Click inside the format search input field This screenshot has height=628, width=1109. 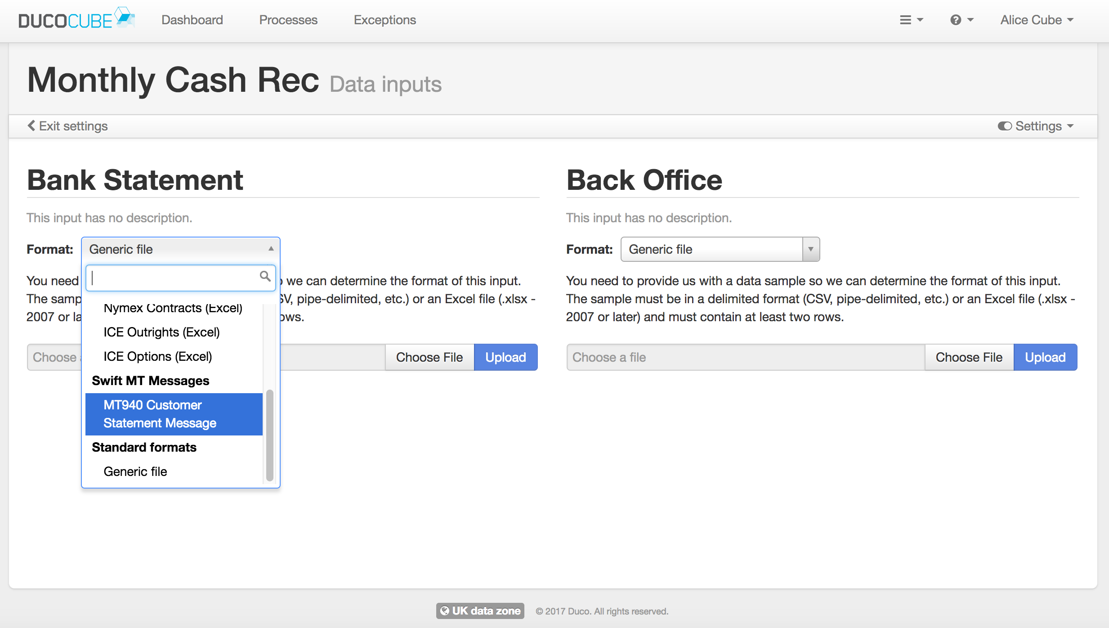point(171,277)
